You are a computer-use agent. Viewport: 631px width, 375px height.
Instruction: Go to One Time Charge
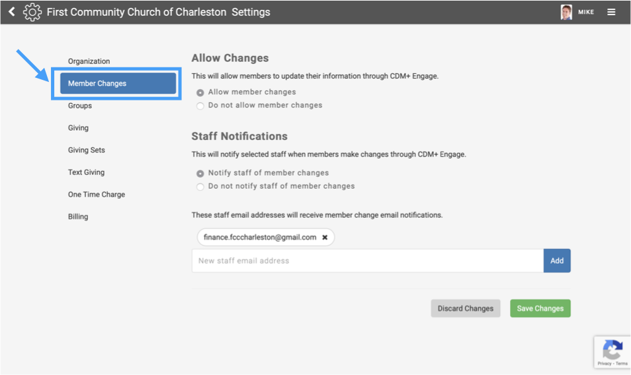(97, 195)
